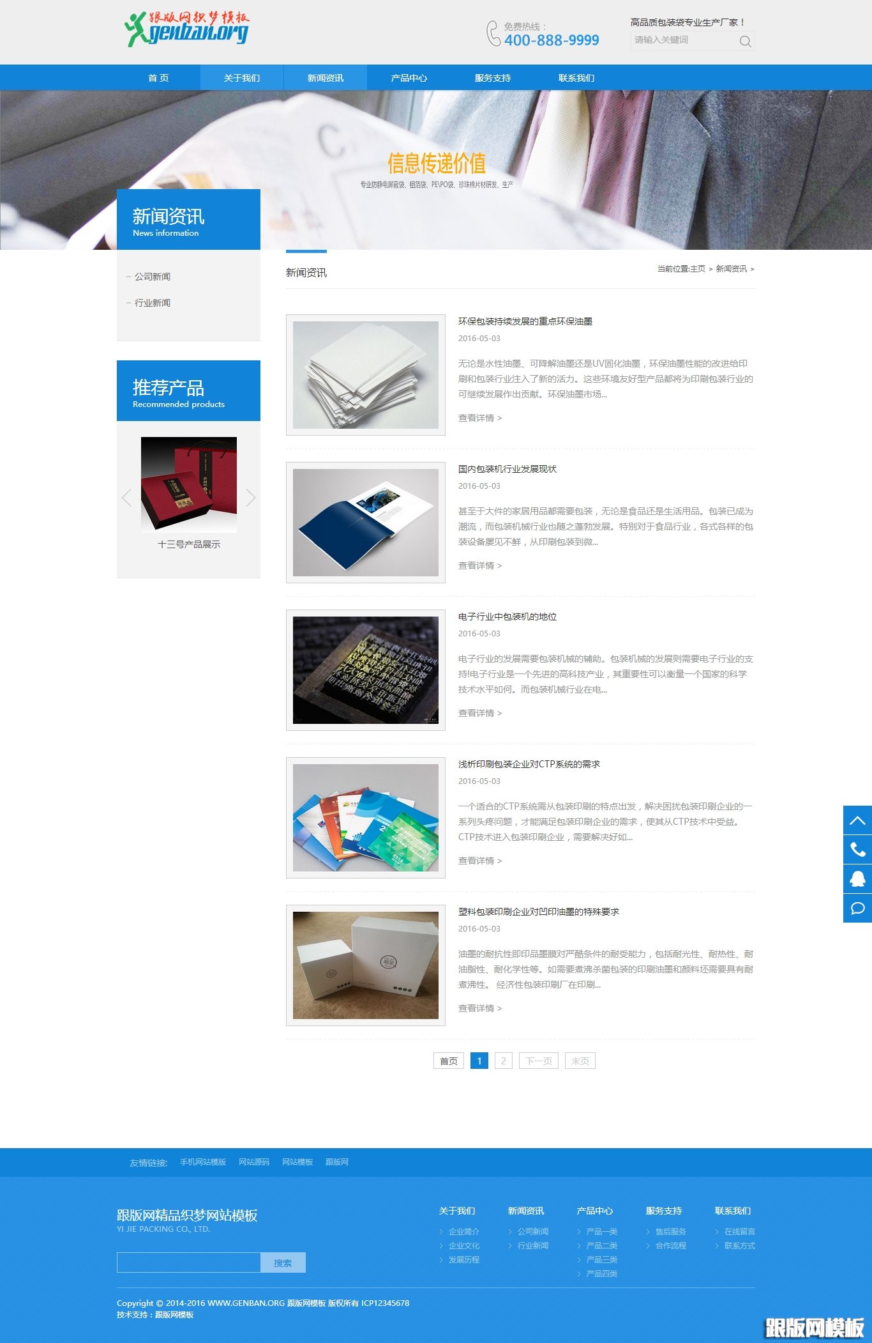
Task: Open article 环保包装持续发展的重点环保油墨
Action: [525, 321]
